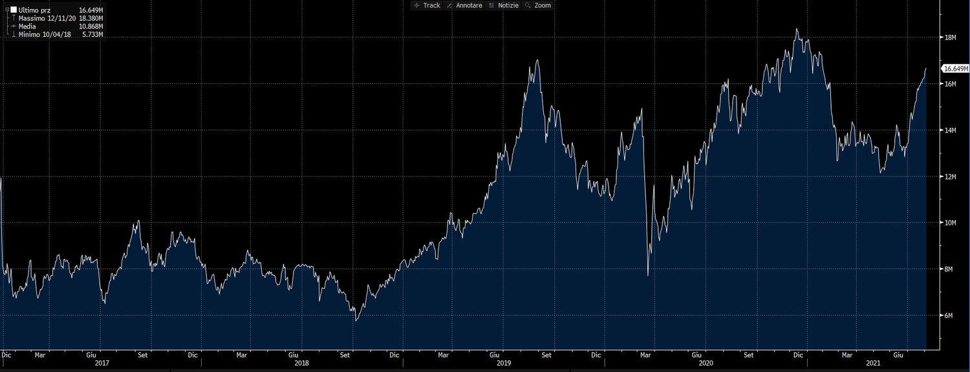Click the Minimo low marker icon

point(14,34)
